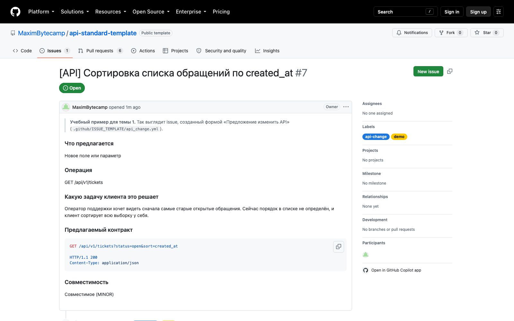This screenshot has width=514, height=321.
Task: Open the MaximBytecamp owner profile link
Action: click(41, 33)
